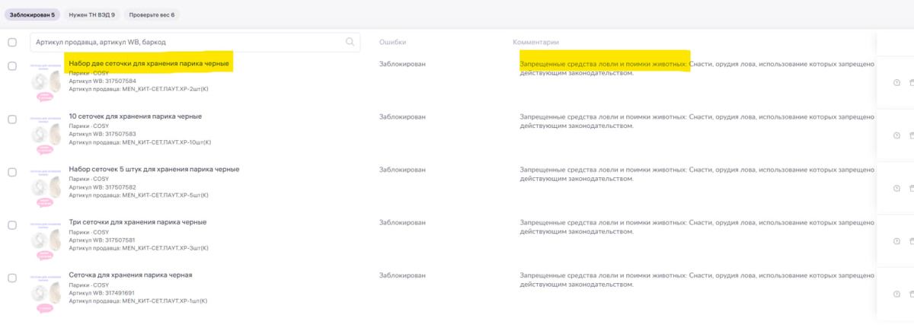Open product 'Сеточка для хранения парика черная'
This screenshot has height=331, width=914.
click(130, 275)
